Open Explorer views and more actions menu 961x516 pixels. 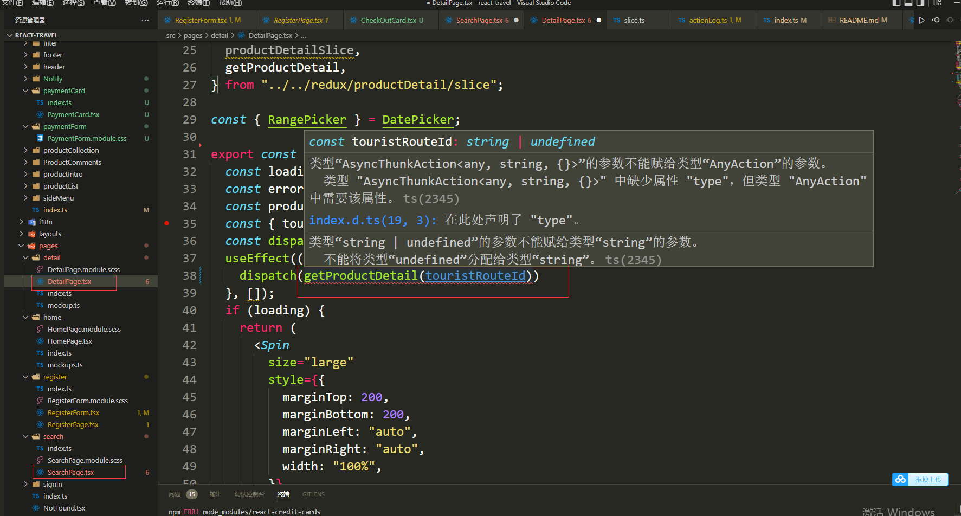(x=145, y=20)
